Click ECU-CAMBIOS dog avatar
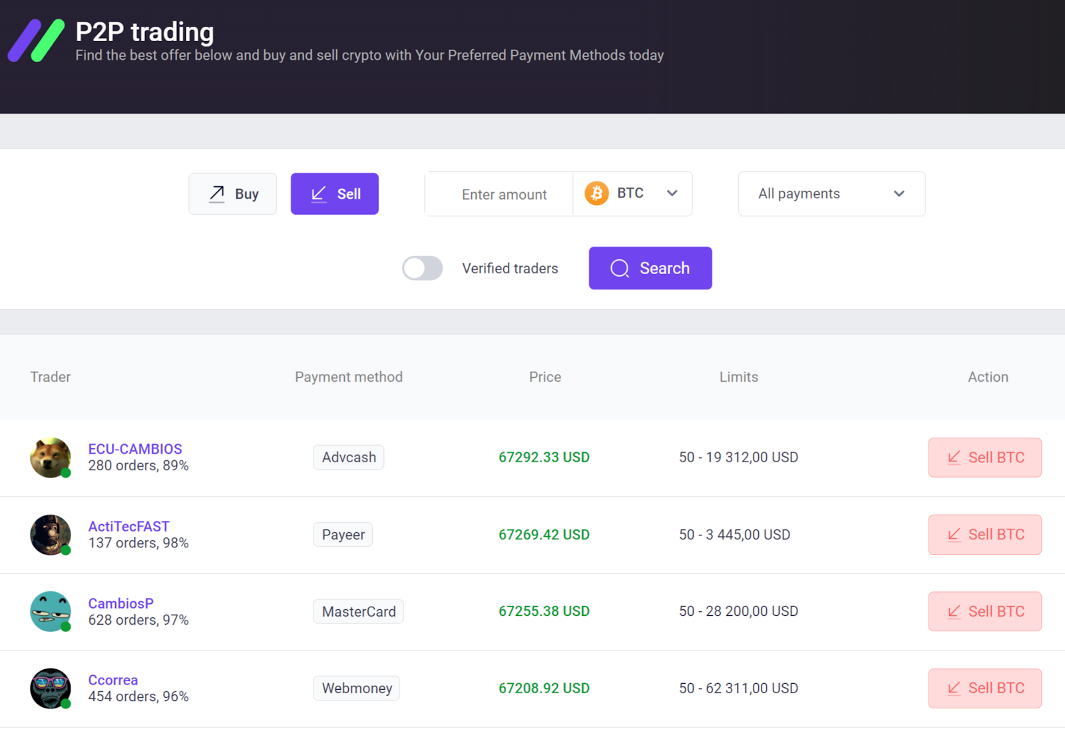The height and width of the screenshot is (731, 1065). pyautogui.click(x=51, y=458)
